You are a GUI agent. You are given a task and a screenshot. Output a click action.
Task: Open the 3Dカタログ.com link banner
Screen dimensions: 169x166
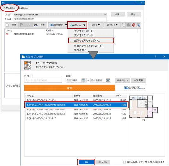[130, 88]
